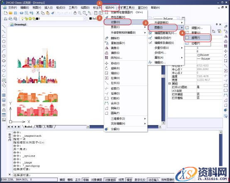Click the Explode icon in right toolbar
This screenshot has width=230, height=183.
[x=226, y=110]
